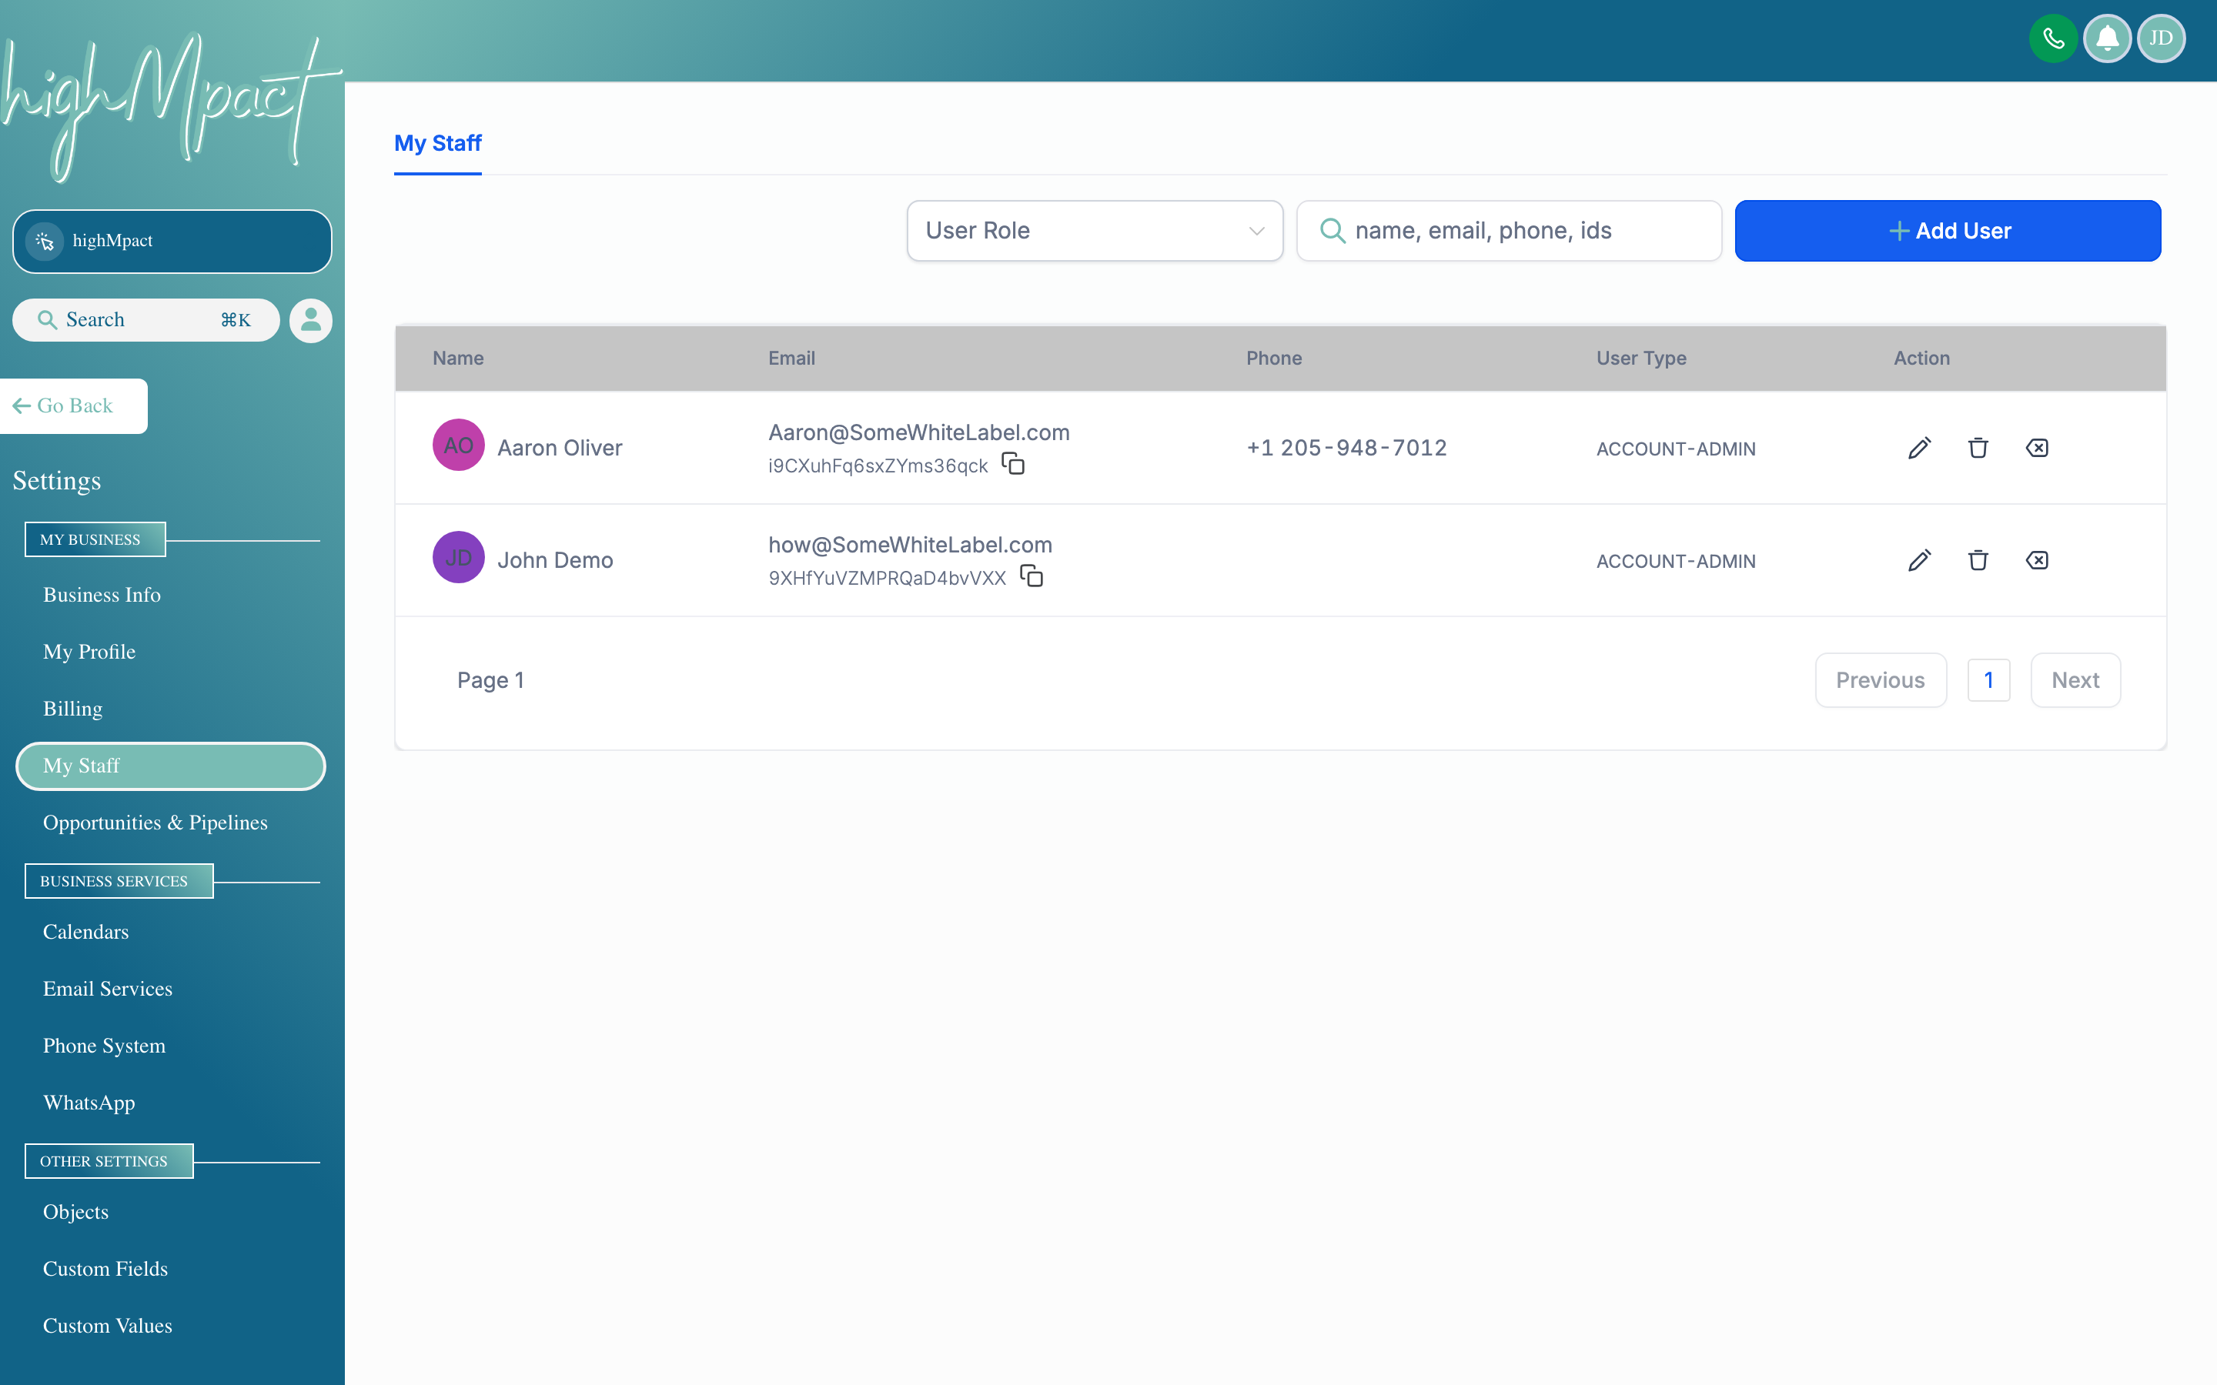The height and width of the screenshot is (1385, 2217).
Task: Focus the name, email, phone, ids search field
Action: tap(1509, 231)
